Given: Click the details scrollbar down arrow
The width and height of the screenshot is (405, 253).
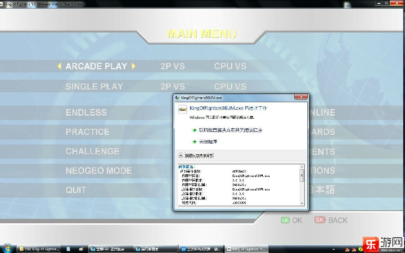Looking at the screenshot, I should (x=301, y=203).
